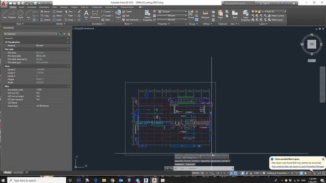326x183 pixels.
Task: Select the Circle tool
Action: (20, 15)
